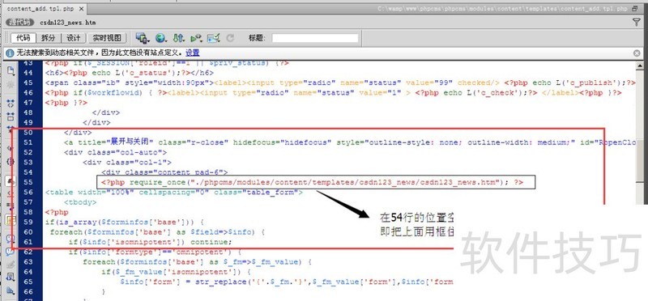648x301 pixels.
Task: Click the require_once code on line 55
Action: pyautogui.click(x=313, y=182)
